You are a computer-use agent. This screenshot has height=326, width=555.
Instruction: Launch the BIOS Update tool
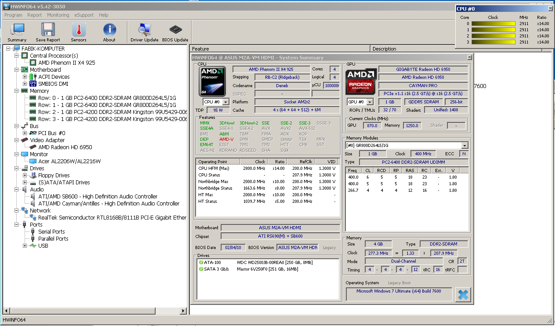(x=175, y=33)
